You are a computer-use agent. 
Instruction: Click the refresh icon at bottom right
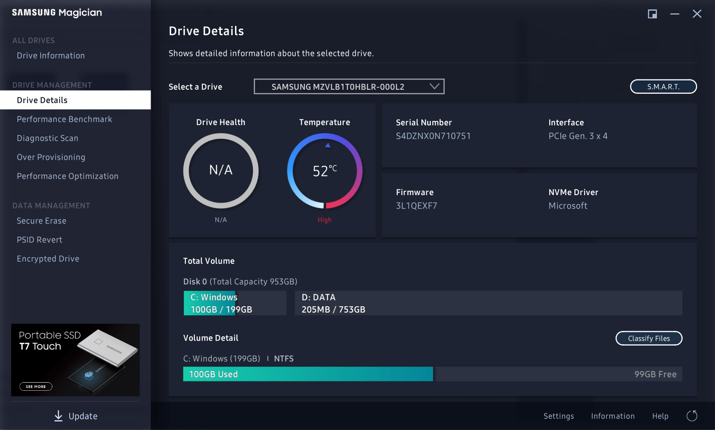(x=692, y=416)
